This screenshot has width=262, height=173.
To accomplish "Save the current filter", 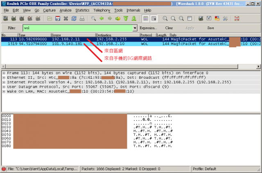I will click(210, 28).
